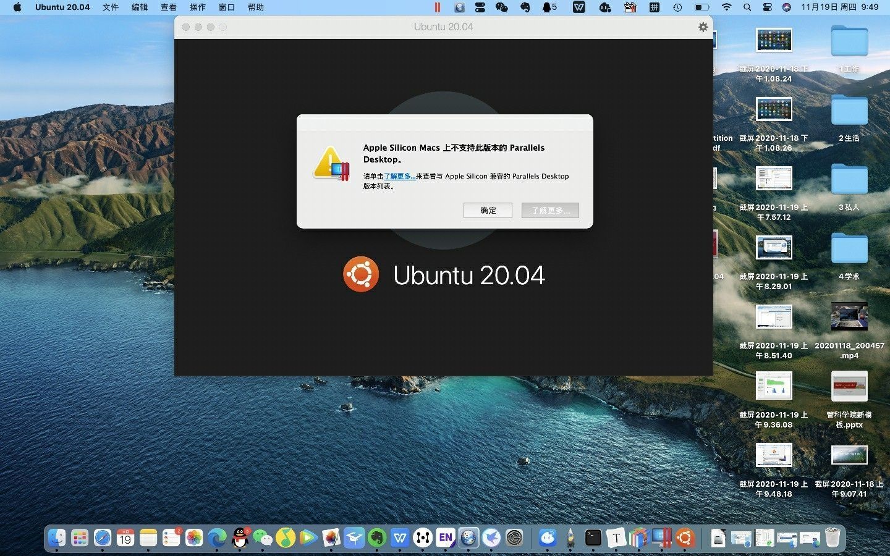
Task: Open the 查看 menu
Action: 169,7
